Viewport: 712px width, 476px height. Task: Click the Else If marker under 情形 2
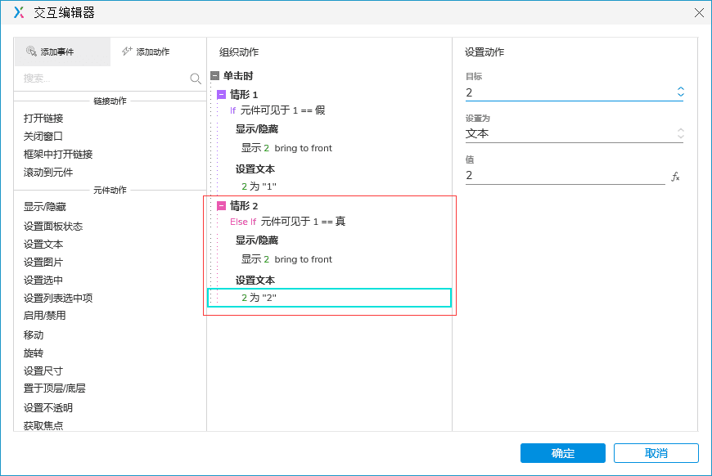click(x=241, y=221)
